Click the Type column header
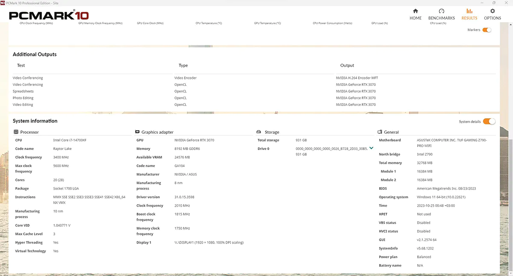Image resolution: width=513 pixels, height=276 pixels. [183, 65]
